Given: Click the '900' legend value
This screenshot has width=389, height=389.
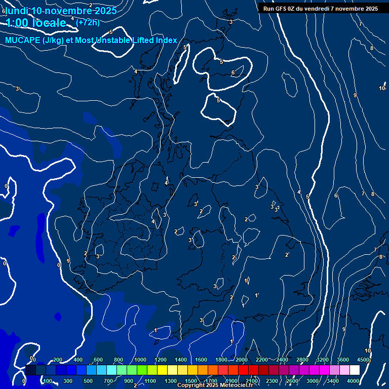Looking at the screenshot, I should coord(129,381).
